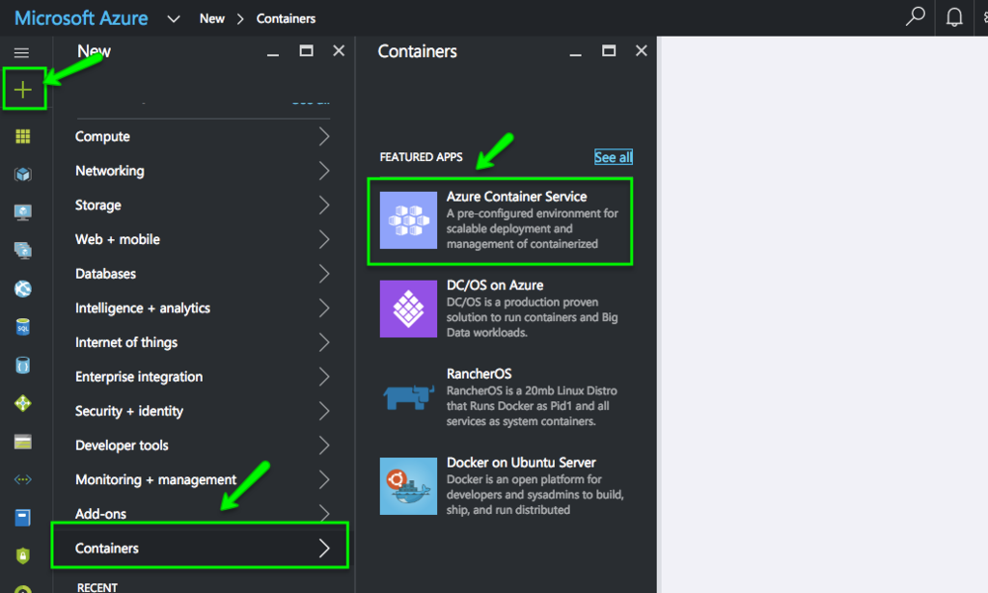Image resolution: width=988 pixels, height=593 pixels.
Task: Click the New breadcrumb
Action: tap(211, 19)
